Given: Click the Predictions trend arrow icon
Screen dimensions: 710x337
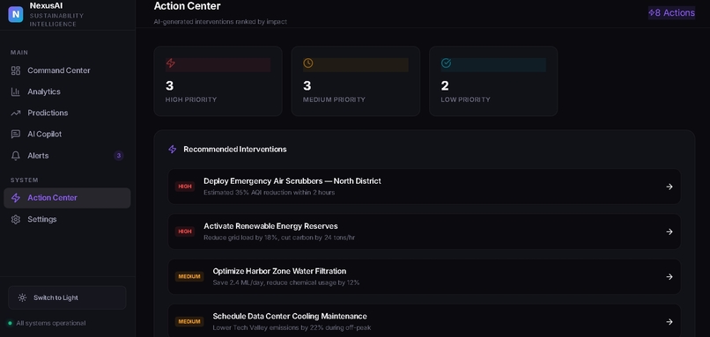Looking at the screenshot, I should tap(16, 114).
